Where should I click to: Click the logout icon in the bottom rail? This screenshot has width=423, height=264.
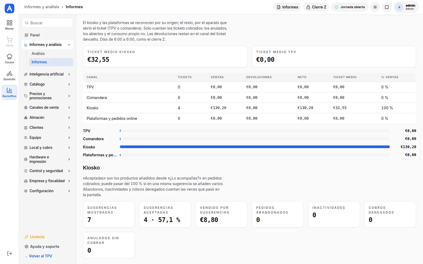point(10,253)
